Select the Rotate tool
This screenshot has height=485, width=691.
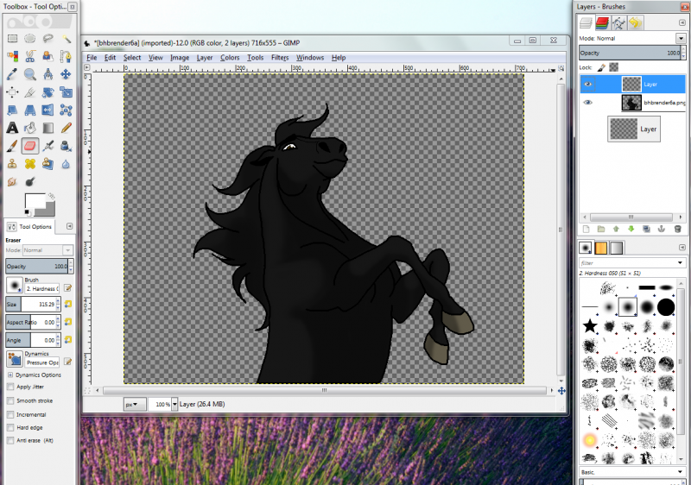click(48, 92)
